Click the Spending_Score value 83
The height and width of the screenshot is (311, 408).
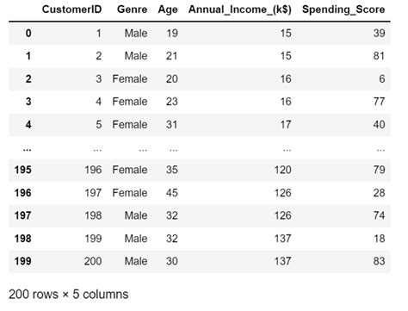pos(379,261)
